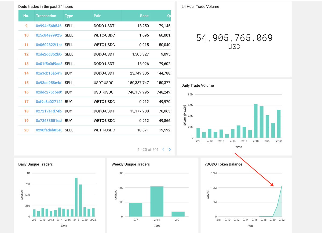Click the BUY type in row 14
This screenshot has width=322, height=233.
pos(68,73)
